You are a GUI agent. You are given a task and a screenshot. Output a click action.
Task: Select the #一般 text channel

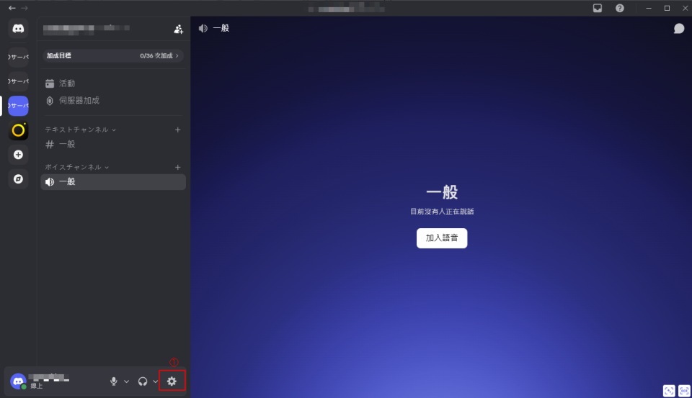click(67, 144)
